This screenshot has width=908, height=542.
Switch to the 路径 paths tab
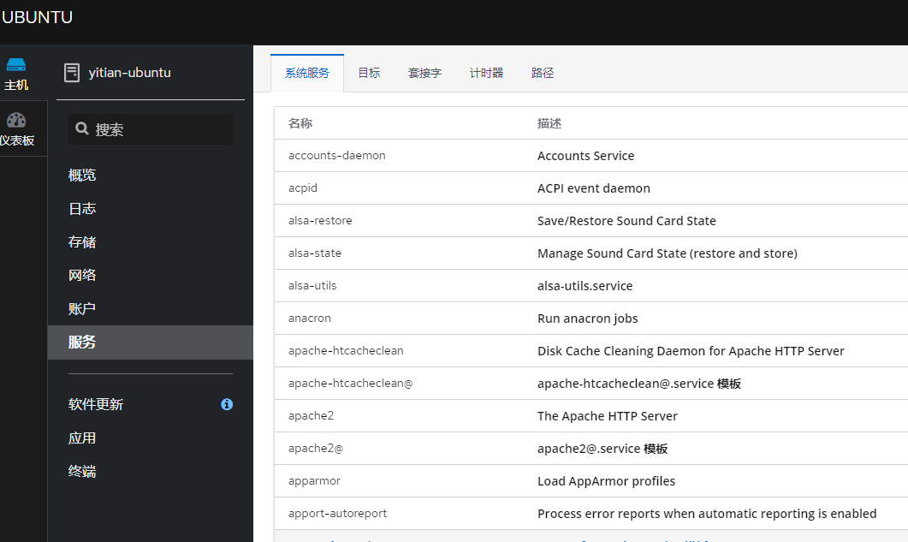click(x=543, y=74)
